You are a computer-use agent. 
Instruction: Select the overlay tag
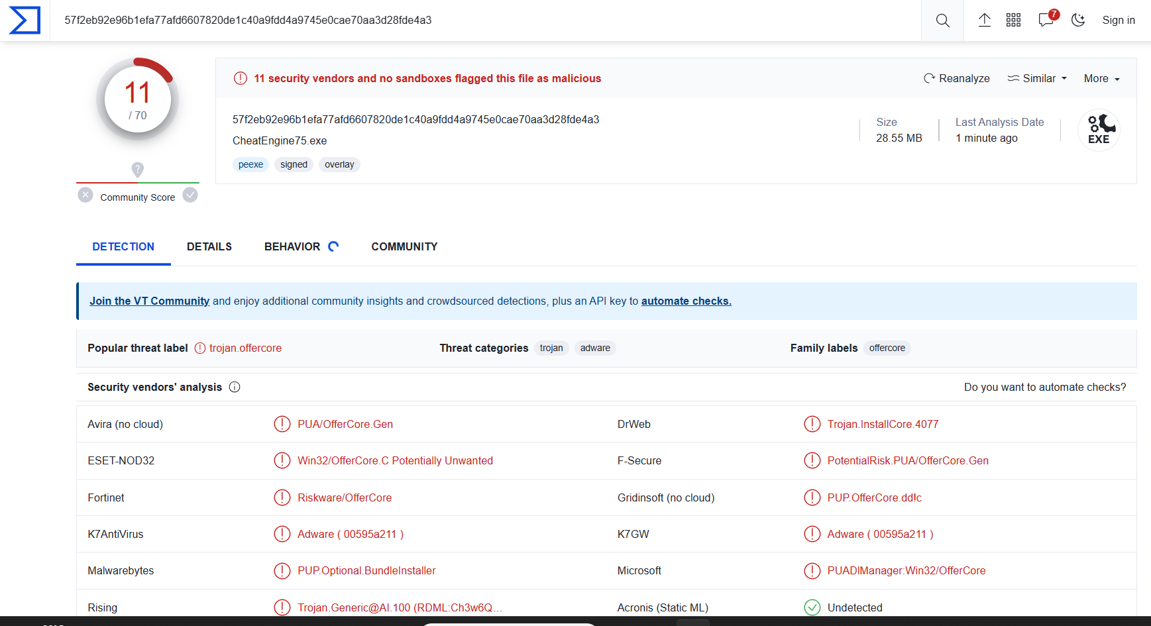click(x=339, y=164)
